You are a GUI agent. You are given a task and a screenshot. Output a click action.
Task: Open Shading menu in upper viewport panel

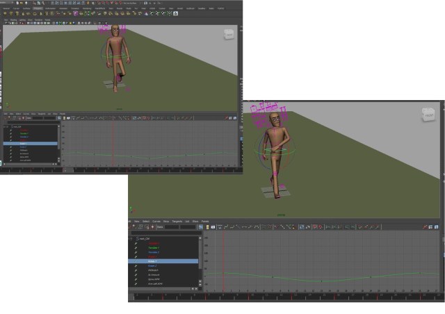coord(13,20)
